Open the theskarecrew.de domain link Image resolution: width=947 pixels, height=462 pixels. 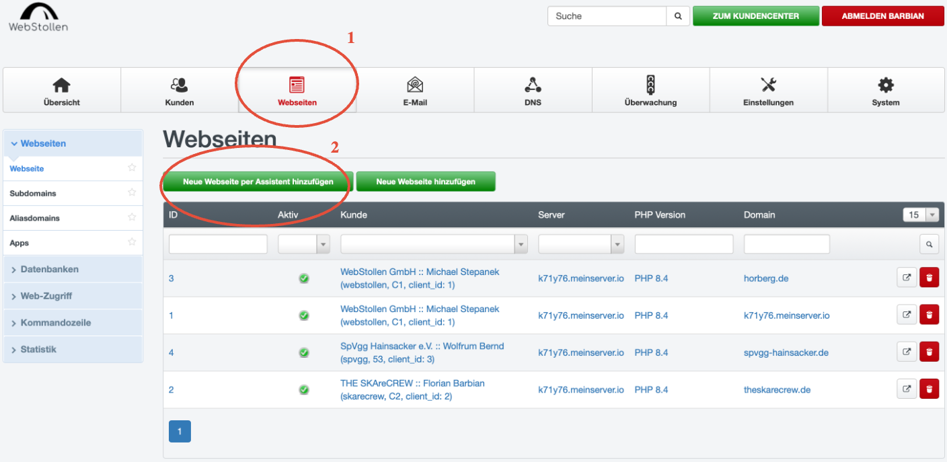778,389
